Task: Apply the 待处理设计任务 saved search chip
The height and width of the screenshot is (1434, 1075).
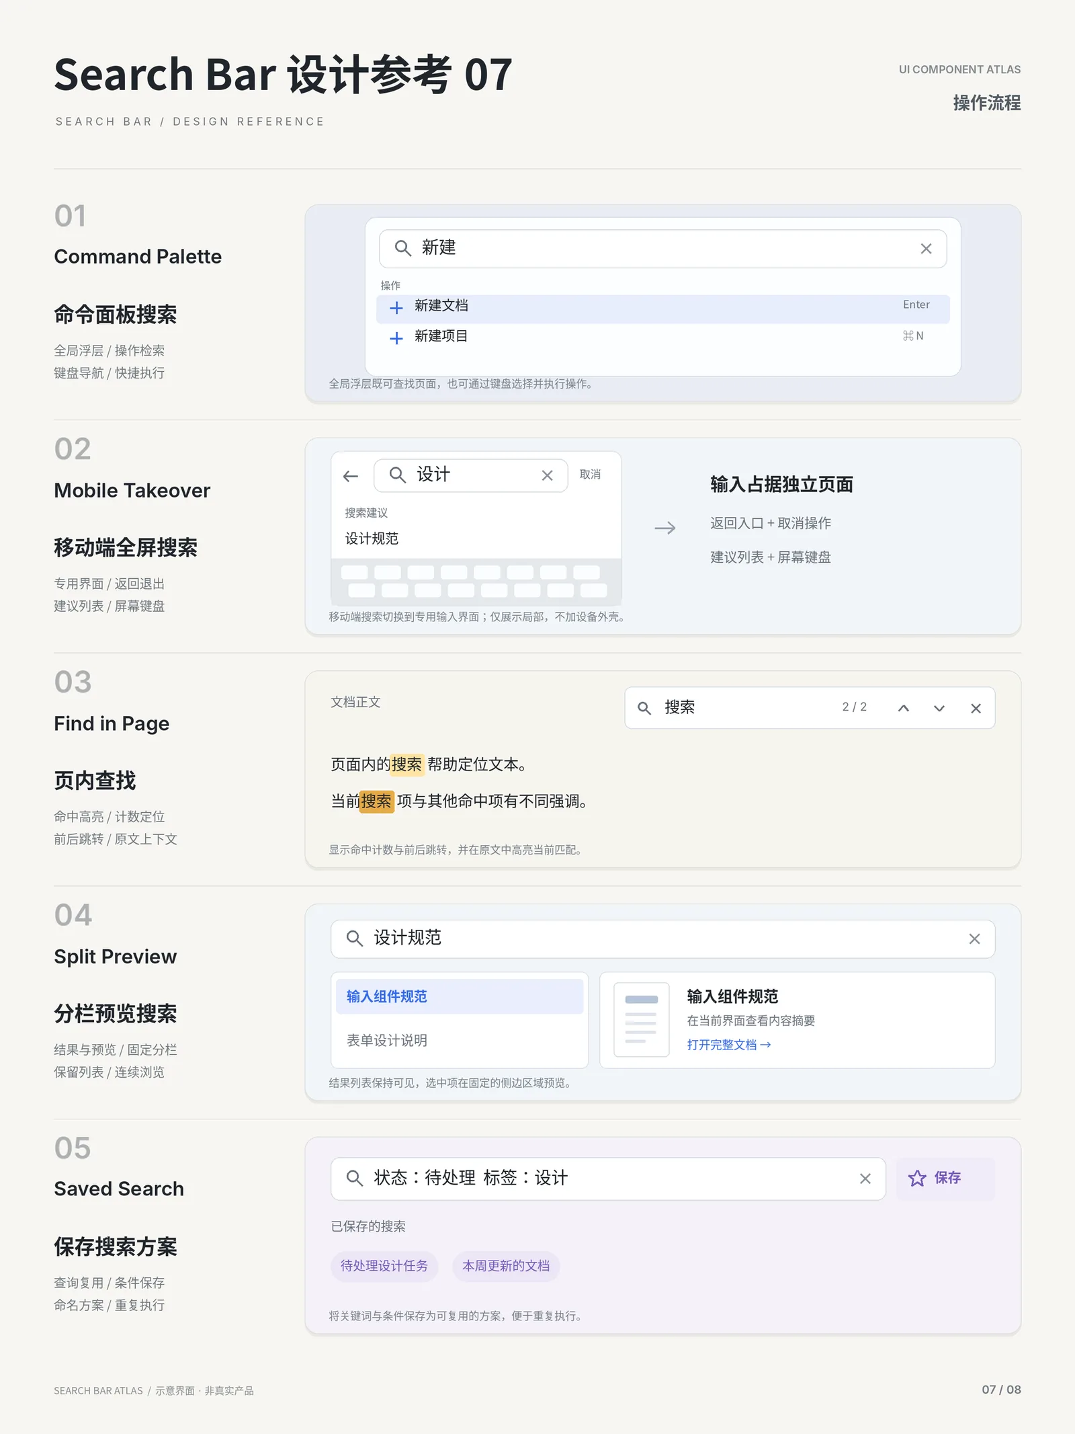Action: point(384,1266)
